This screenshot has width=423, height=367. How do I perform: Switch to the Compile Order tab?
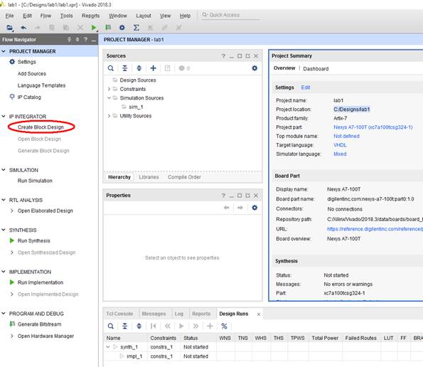coord(184,177)
